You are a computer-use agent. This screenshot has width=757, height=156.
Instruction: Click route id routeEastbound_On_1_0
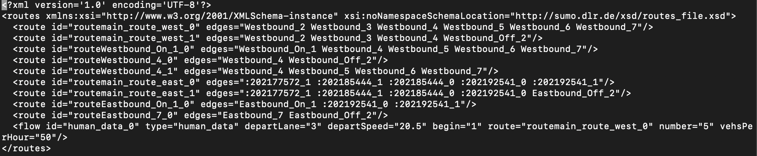click(131, 104)
